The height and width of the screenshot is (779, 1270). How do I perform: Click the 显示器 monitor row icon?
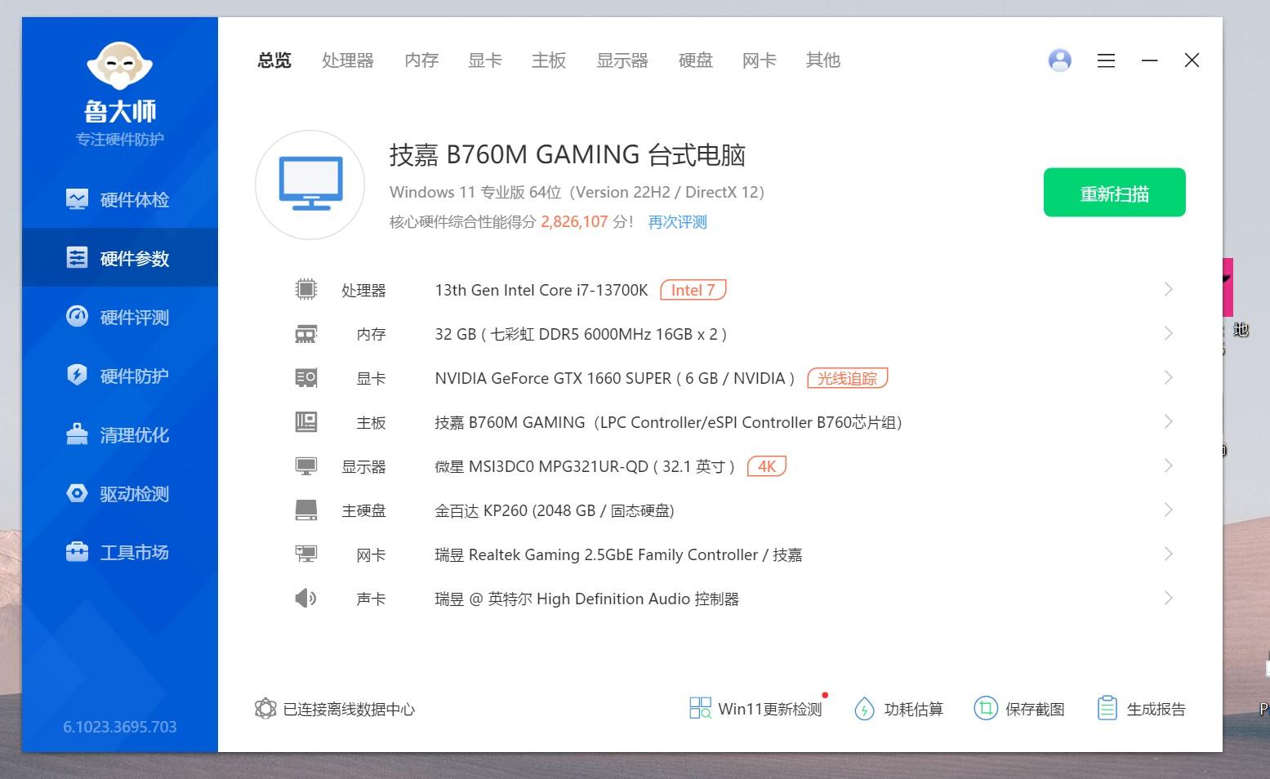click(x=305, y=466)
